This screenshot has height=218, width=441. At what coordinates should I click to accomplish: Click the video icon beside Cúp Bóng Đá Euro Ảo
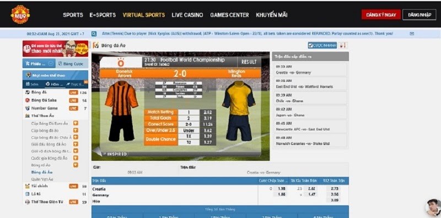tap(76, 123)
